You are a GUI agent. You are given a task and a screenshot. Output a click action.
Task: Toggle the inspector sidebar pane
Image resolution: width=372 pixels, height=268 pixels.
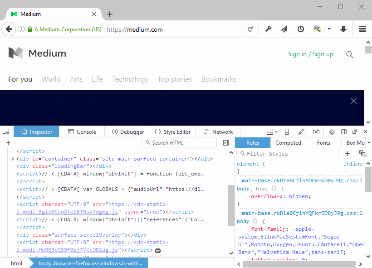(x=226, y=143)
